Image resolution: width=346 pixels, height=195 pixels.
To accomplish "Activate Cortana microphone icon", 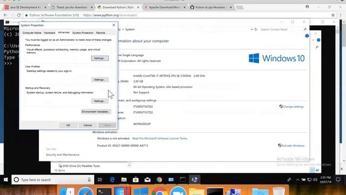I will tap(89, 180).
